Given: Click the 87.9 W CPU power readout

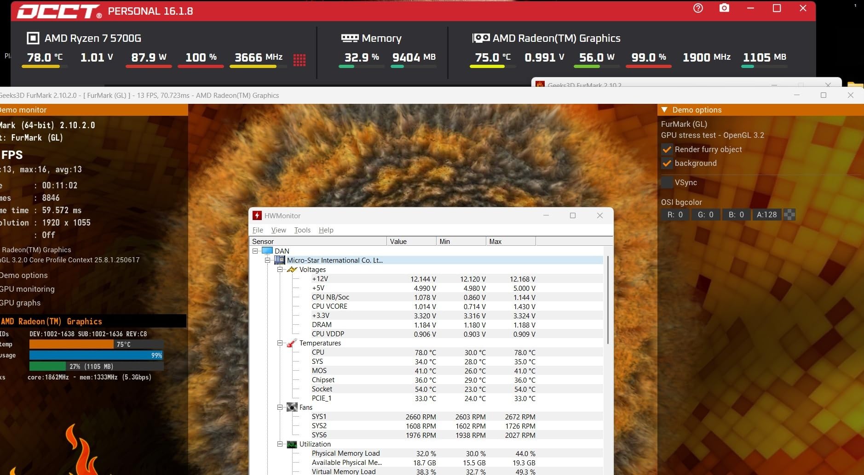Looking at the screenshot, I should pos(149,57).
